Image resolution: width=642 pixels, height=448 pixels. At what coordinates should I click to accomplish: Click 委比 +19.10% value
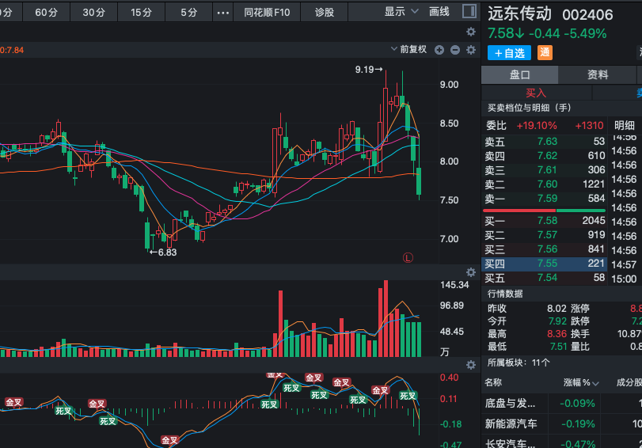click(x=537, y=126)
